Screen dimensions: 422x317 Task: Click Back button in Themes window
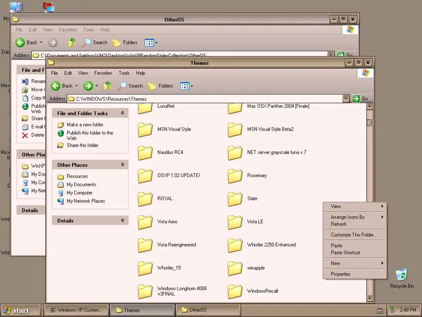(62, 86)
